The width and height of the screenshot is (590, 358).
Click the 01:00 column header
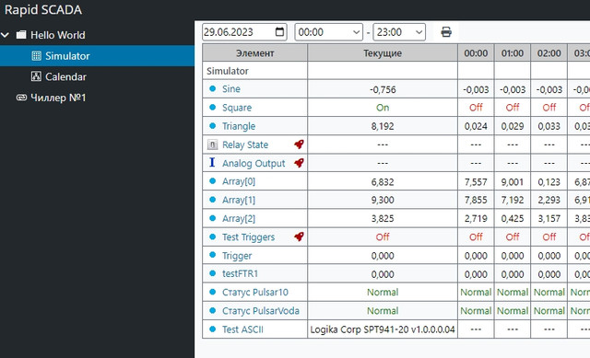coord(513,53)
